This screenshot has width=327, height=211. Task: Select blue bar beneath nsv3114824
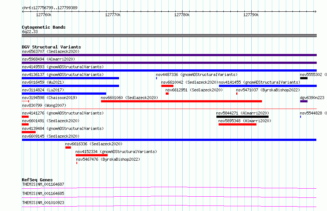click(64, 94)
